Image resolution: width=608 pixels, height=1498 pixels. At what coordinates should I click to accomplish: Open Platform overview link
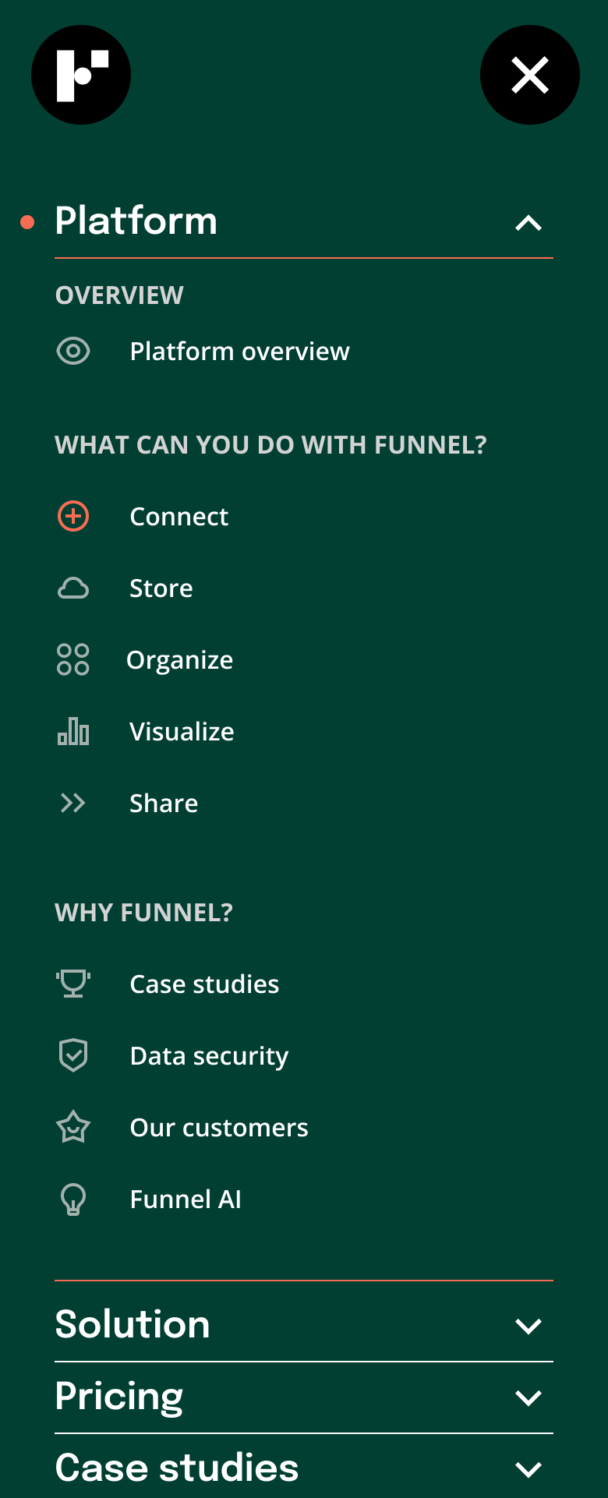click(239, 352)
